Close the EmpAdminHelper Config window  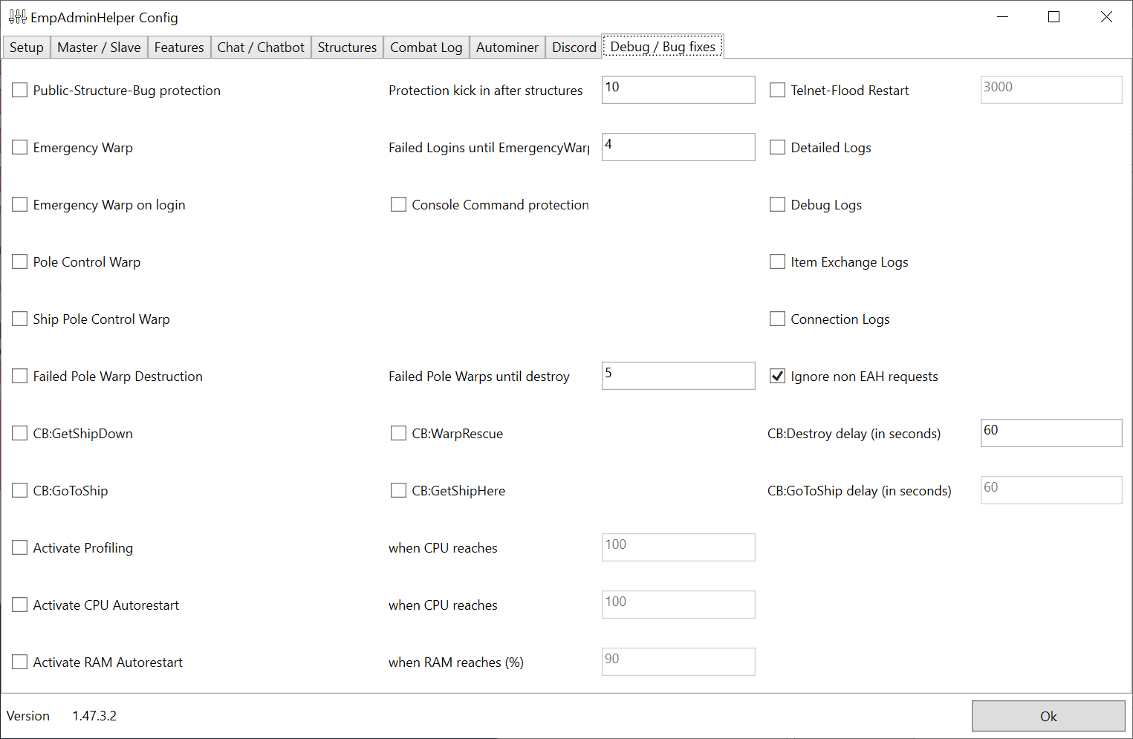click(x=1106, y=16)
